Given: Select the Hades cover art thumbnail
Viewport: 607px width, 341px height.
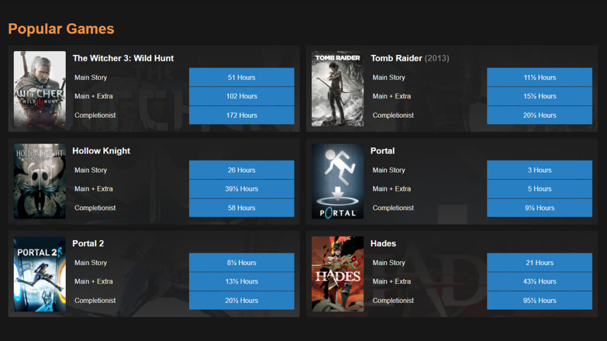Looking at the screenshot, I should point(337,274).
